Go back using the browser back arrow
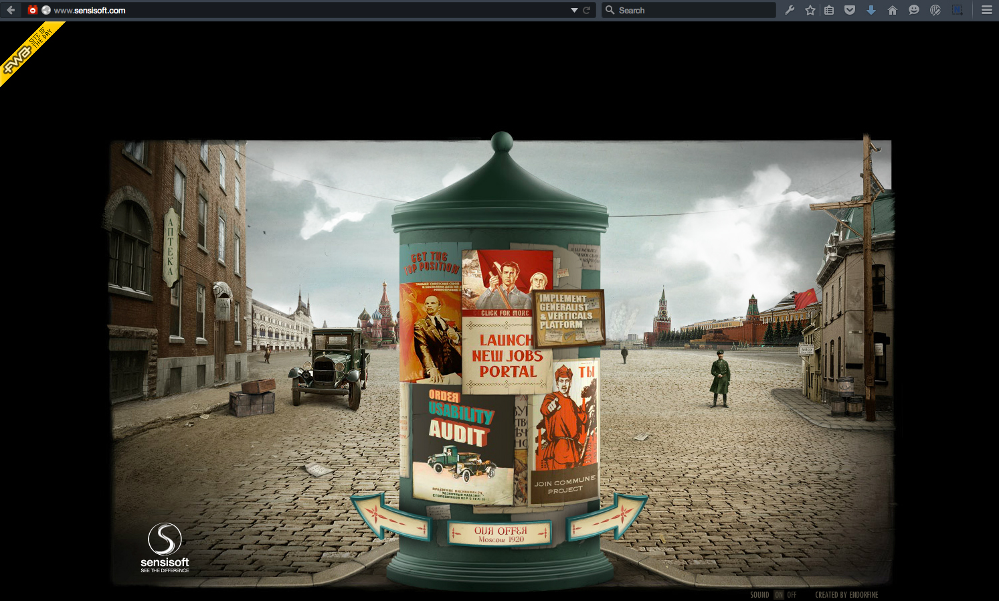 [11, 10]
